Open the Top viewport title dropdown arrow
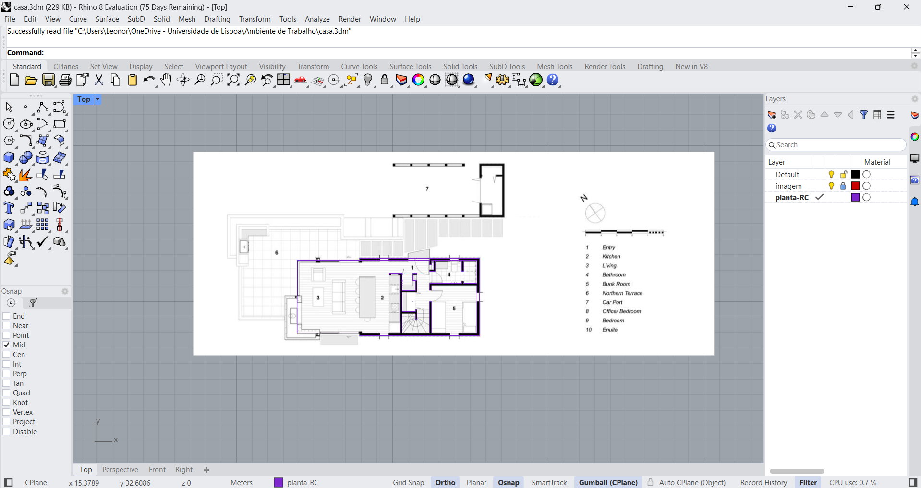921x488 pixels. [97, 99]
